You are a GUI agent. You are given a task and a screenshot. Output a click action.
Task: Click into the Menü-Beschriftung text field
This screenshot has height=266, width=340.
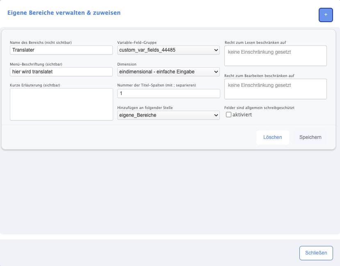tap(61, 72)
